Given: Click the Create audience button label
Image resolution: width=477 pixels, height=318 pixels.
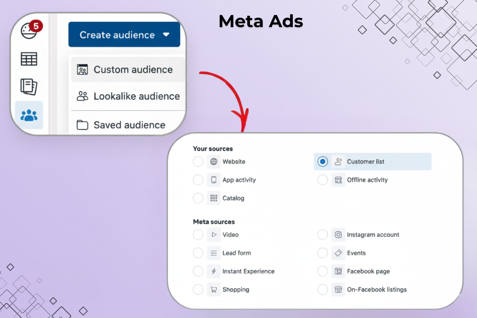Looking at the screenshot, I should (117, 35).
